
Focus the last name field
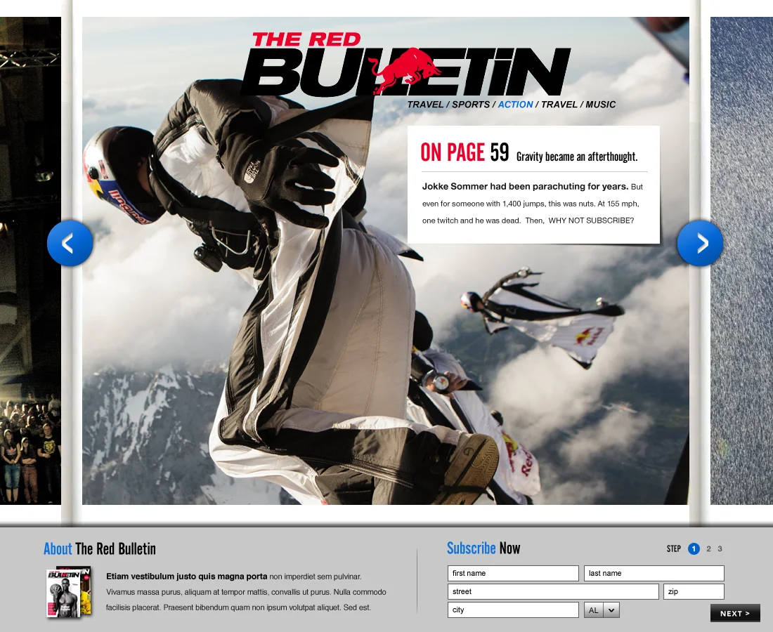point(654,574)
